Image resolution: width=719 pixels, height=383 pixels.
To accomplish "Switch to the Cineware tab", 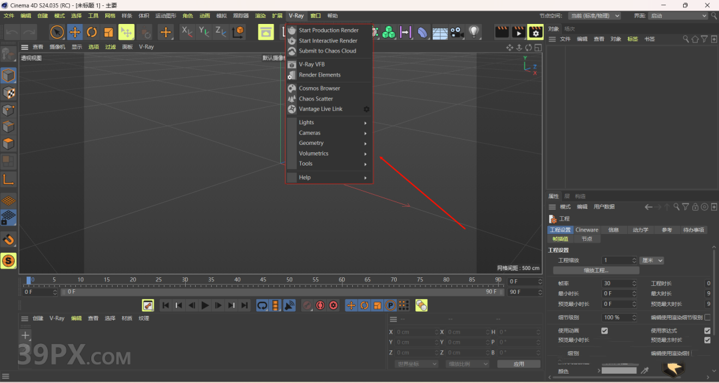I will point(587,230).
